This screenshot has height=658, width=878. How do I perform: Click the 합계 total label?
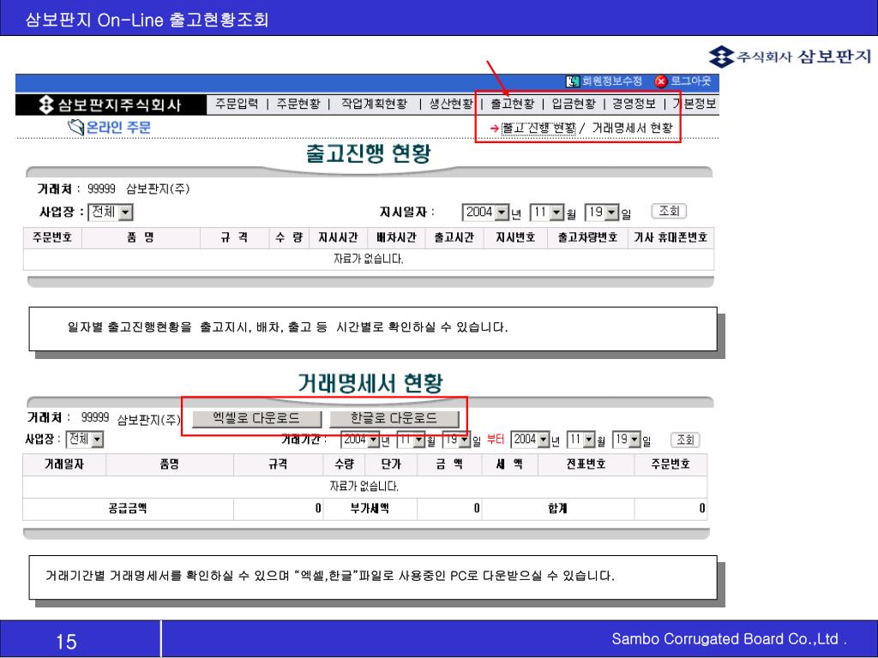tap(557, 509)
